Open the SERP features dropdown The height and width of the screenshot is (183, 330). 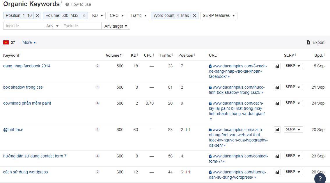click(x=219, y=16)
